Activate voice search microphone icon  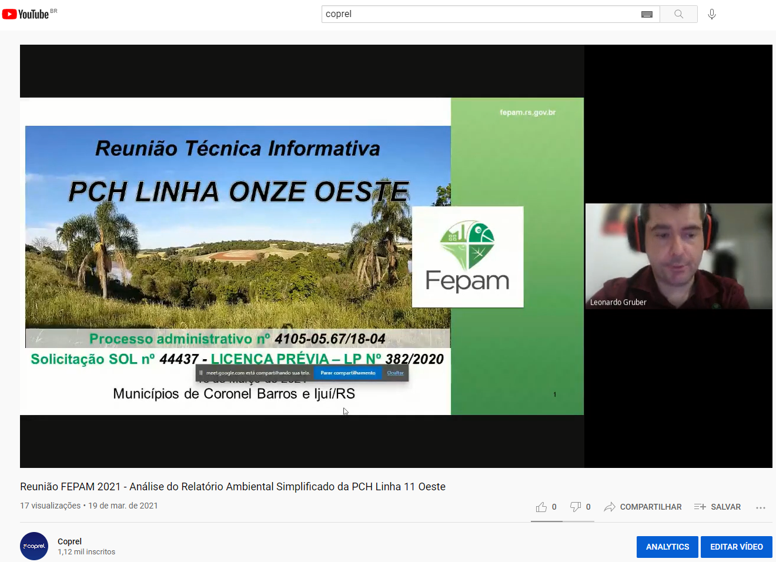coord(711,14)
